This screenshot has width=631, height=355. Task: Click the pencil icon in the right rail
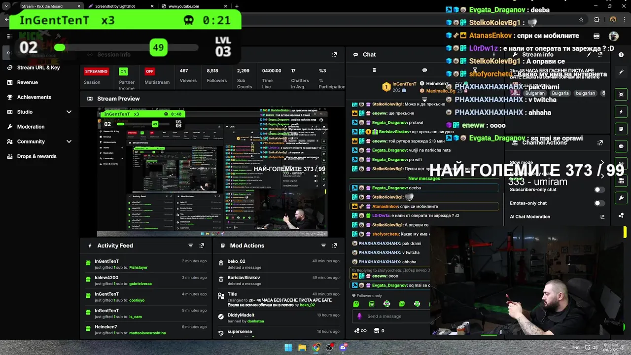pos(621,72)
